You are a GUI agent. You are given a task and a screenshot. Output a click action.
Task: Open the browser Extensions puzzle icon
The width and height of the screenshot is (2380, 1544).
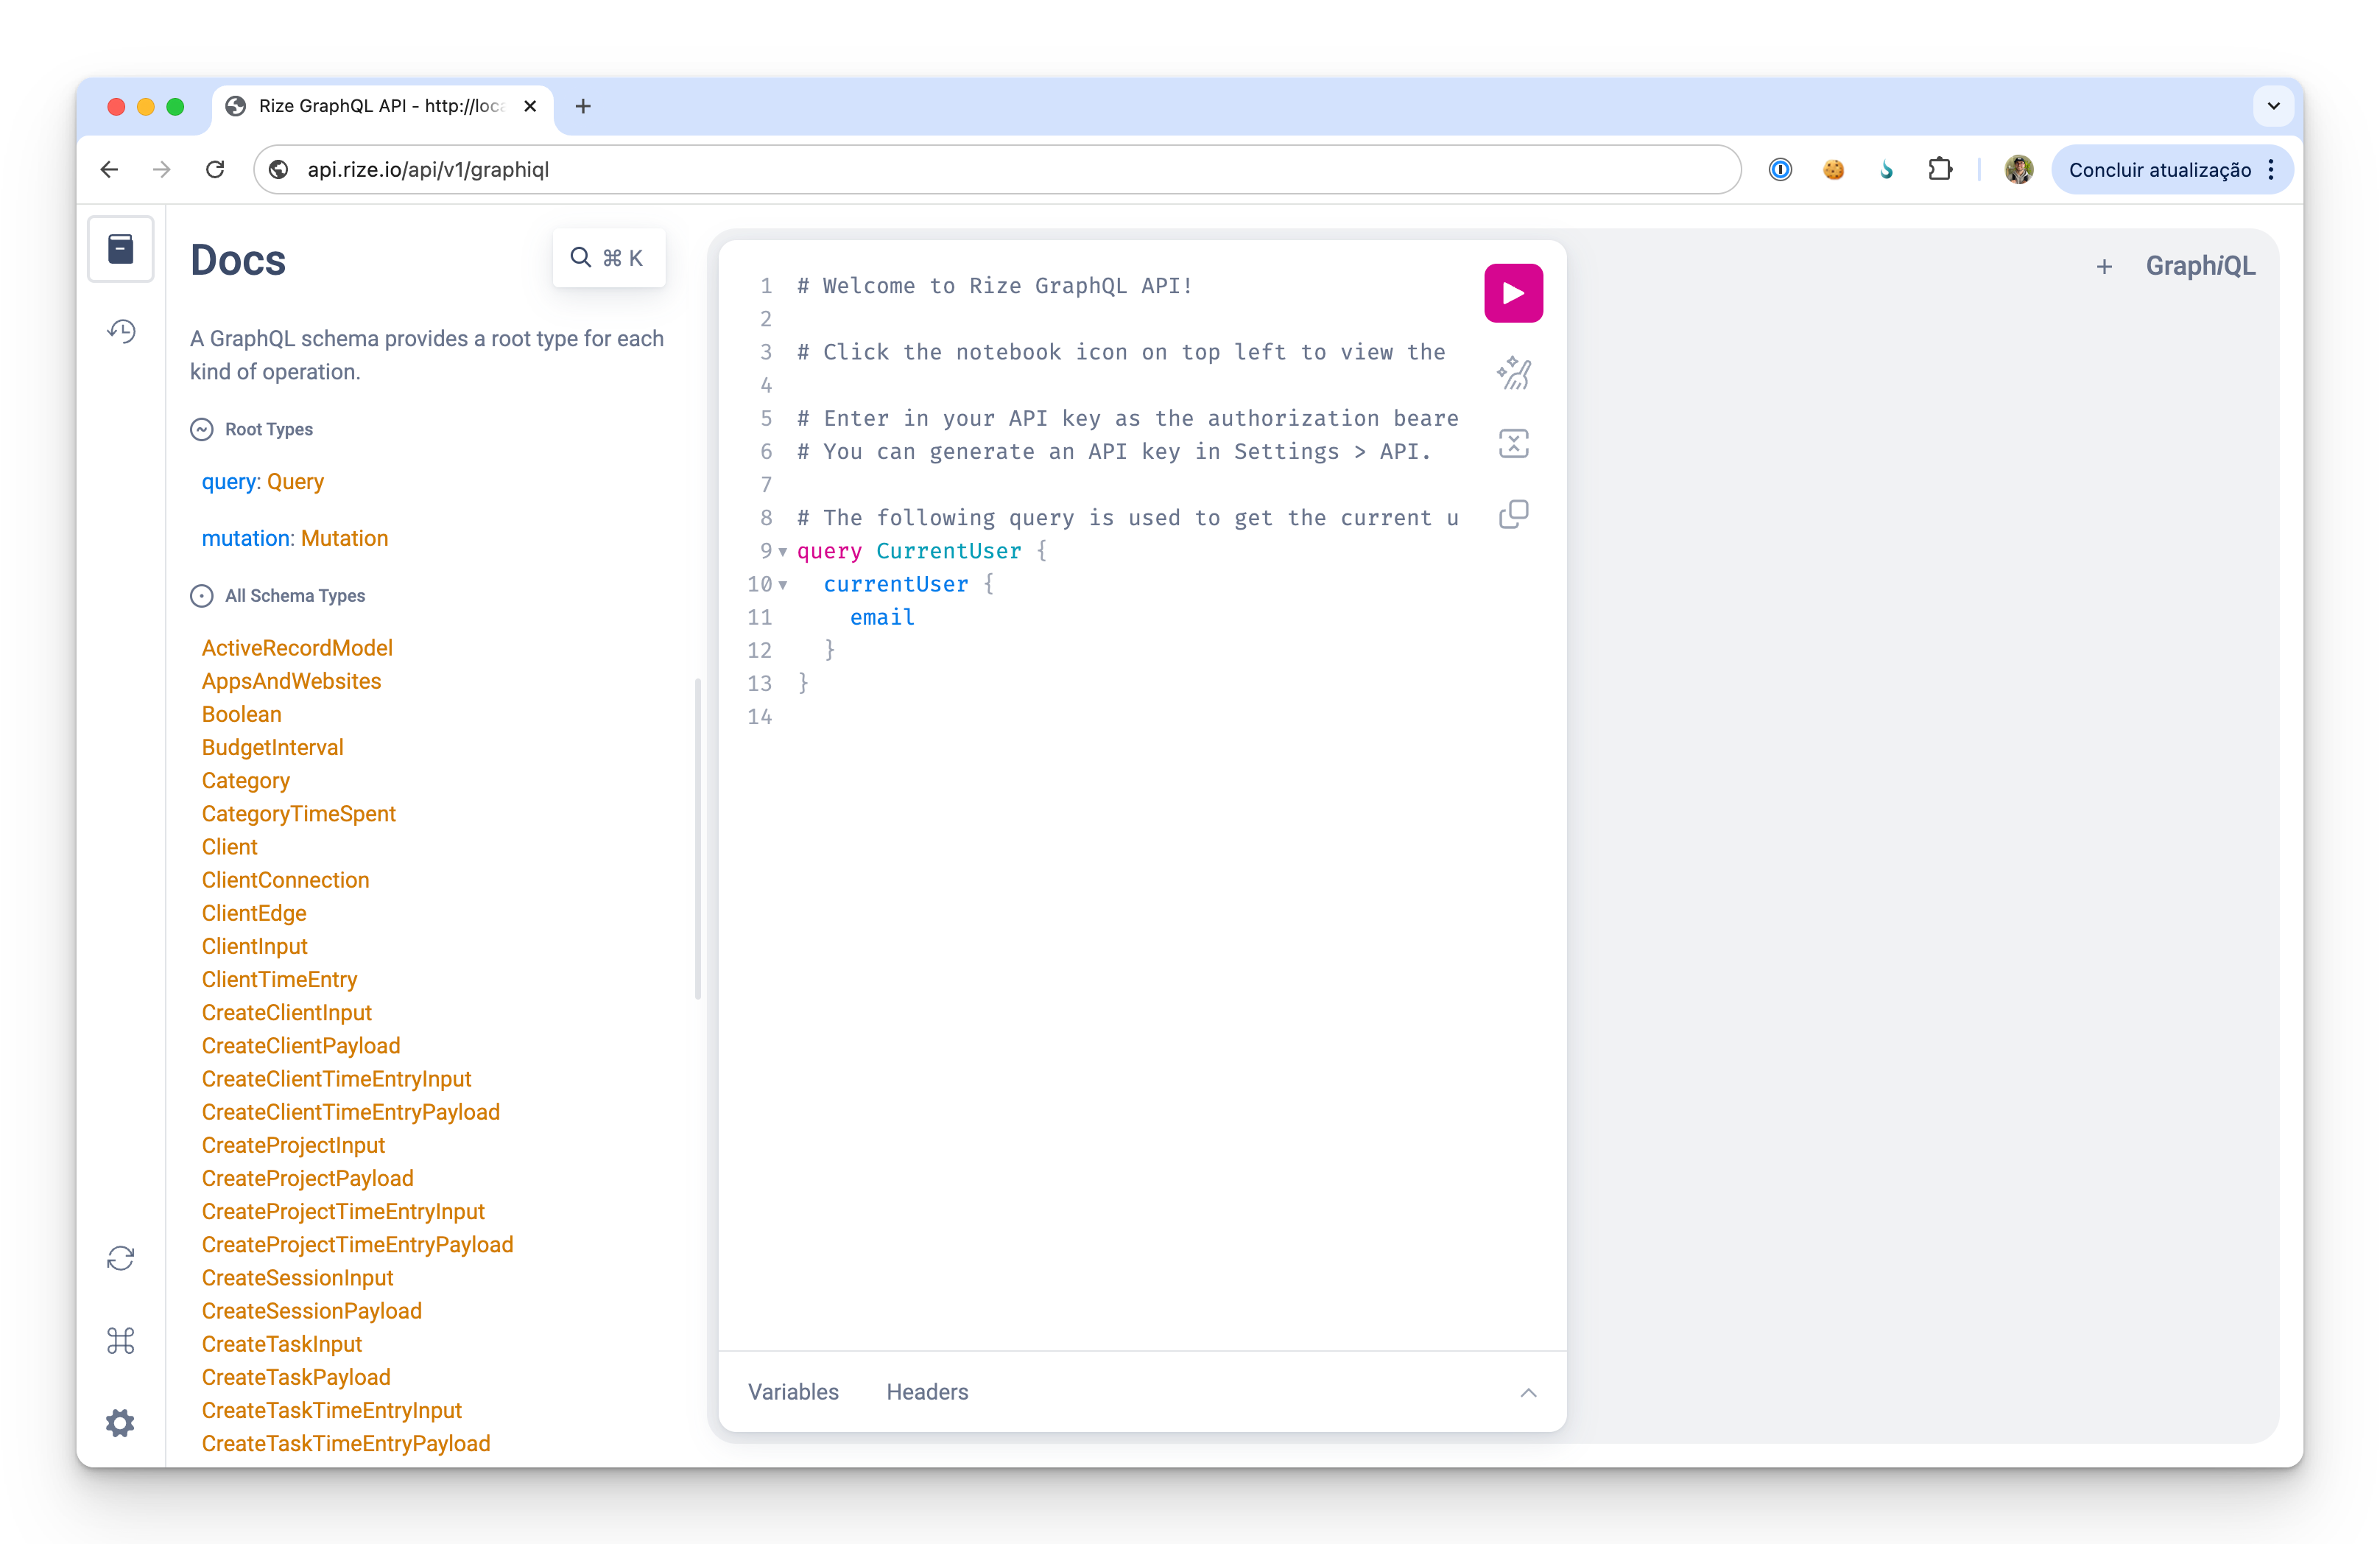(1940, 170)
